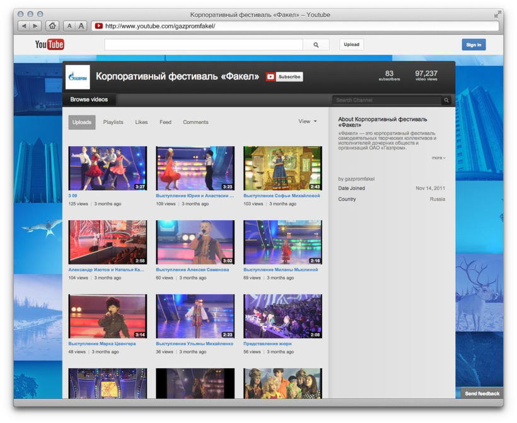Viewport: 517px width, 423px height.
Task: Click the Gazprom channel avatar logo
Action: pos(78,77)
